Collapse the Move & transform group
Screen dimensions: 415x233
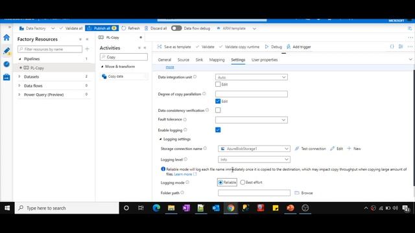click(x=102, y=67)
